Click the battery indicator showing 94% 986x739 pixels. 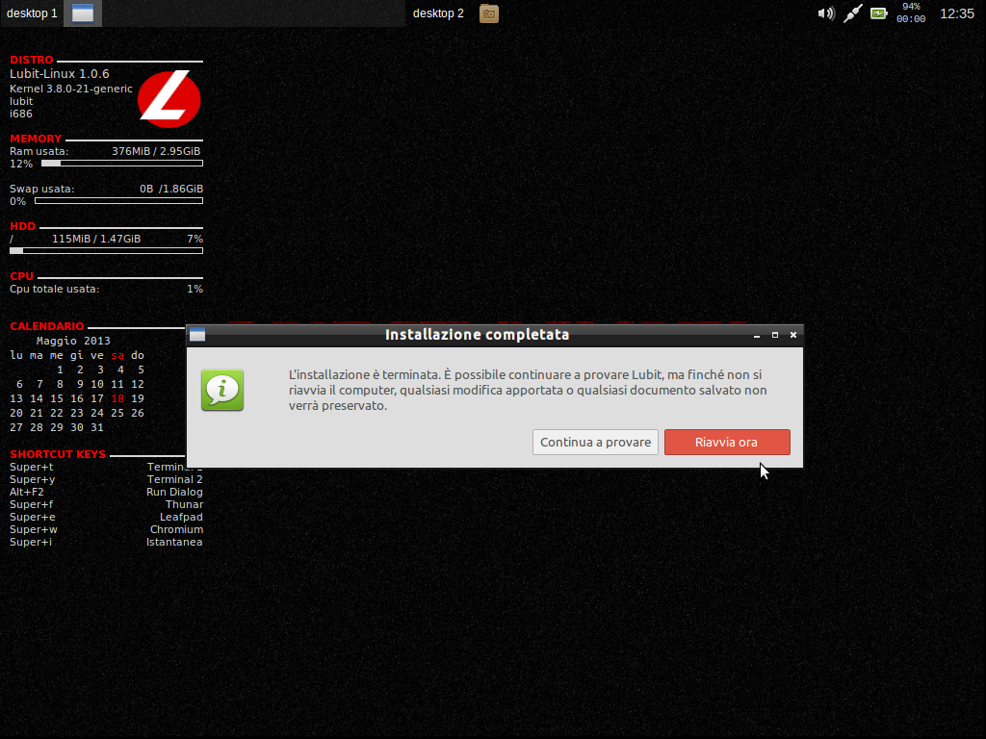878,13
